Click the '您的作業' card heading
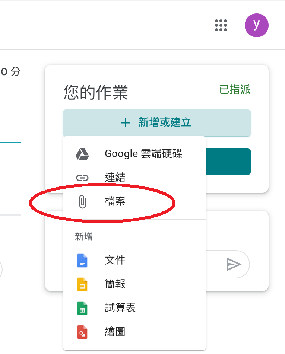 click(x=96, y=92)
